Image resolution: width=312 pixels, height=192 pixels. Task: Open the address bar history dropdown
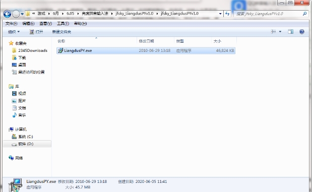220,14
